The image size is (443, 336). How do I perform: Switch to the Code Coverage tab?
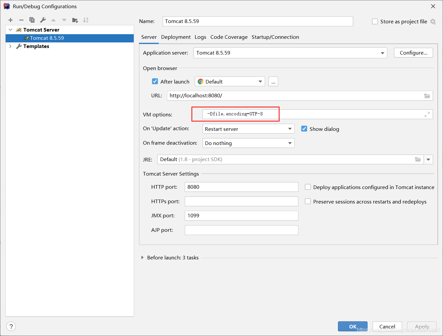(x=229, y=37)
